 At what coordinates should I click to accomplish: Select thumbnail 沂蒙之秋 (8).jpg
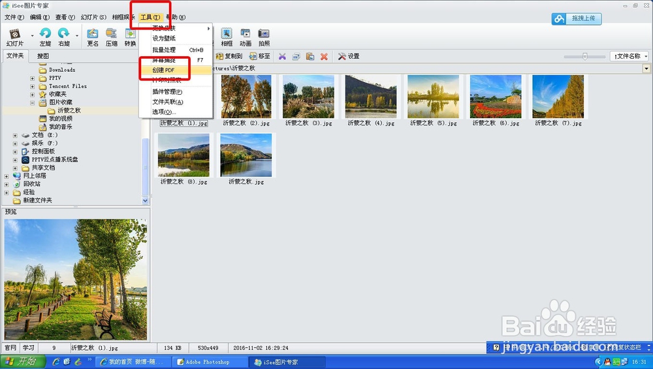click(183, 159)
